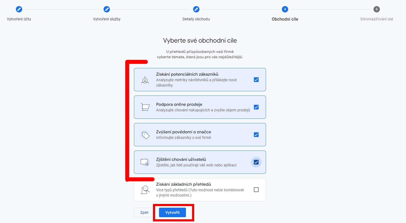Uncheck Získání potenciálních zákazníků checkbox

coord(256,80)
